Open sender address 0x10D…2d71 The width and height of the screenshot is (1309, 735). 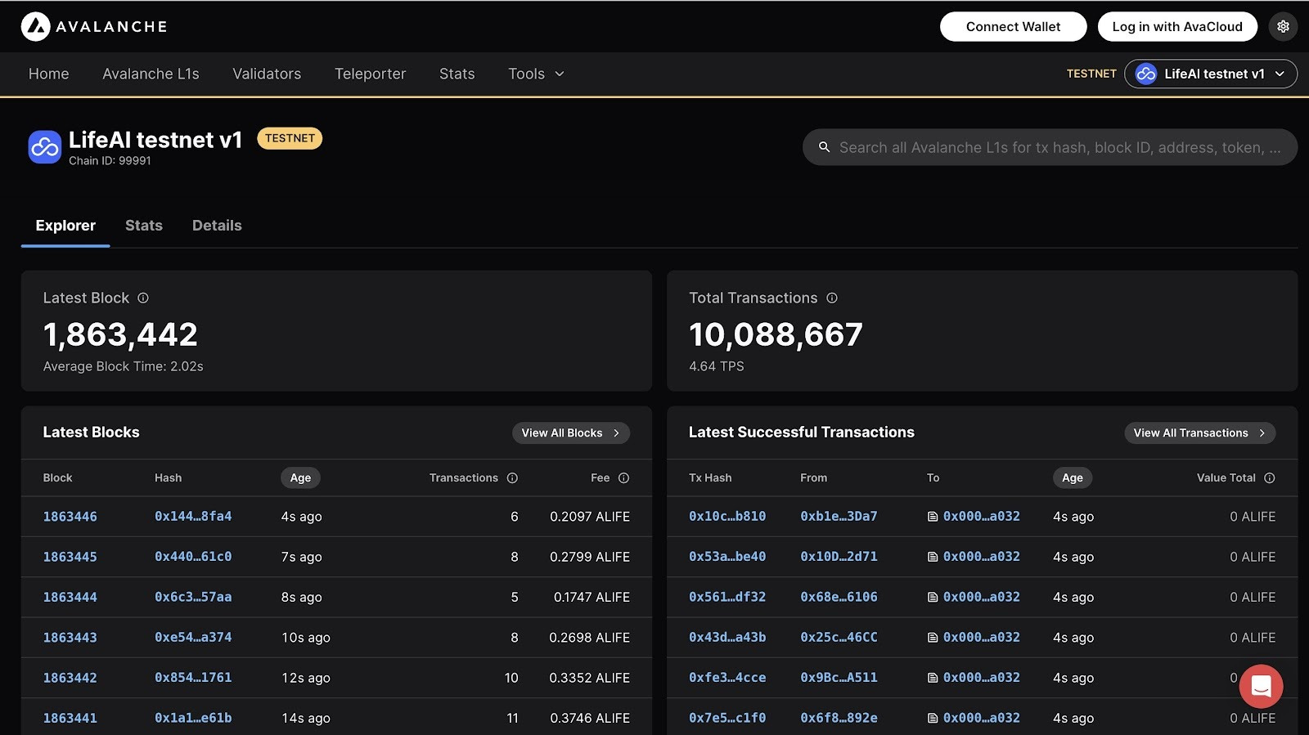click(x=839, y=557)
